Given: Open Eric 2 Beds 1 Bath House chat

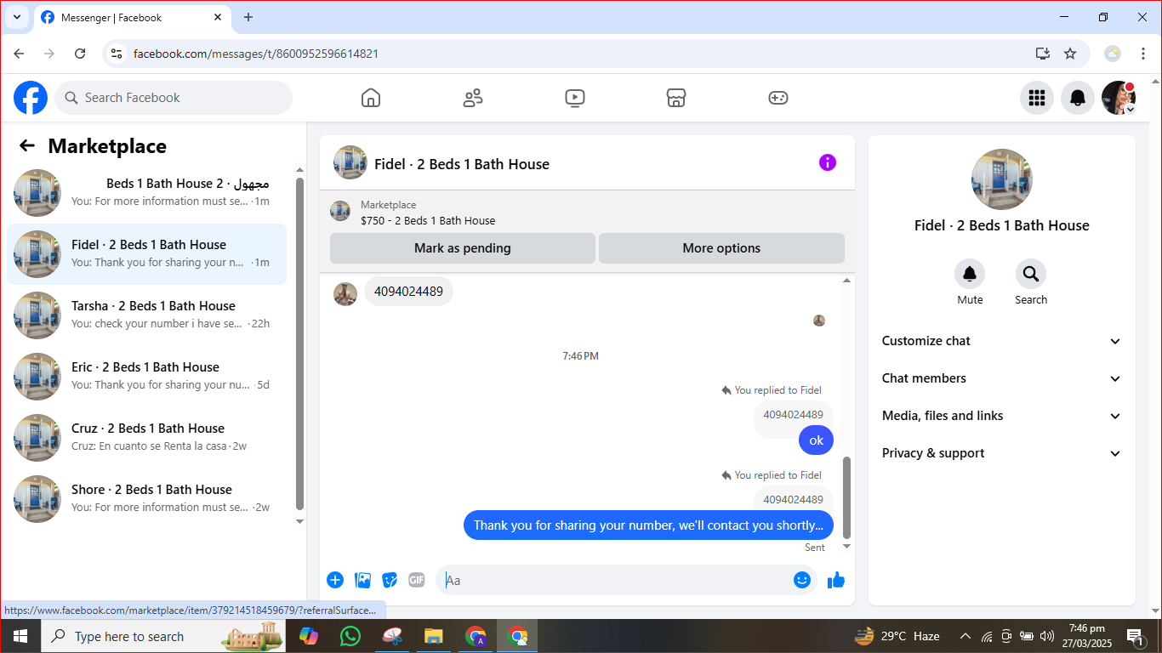Looking at the screenshot, I should pos(146,377).
